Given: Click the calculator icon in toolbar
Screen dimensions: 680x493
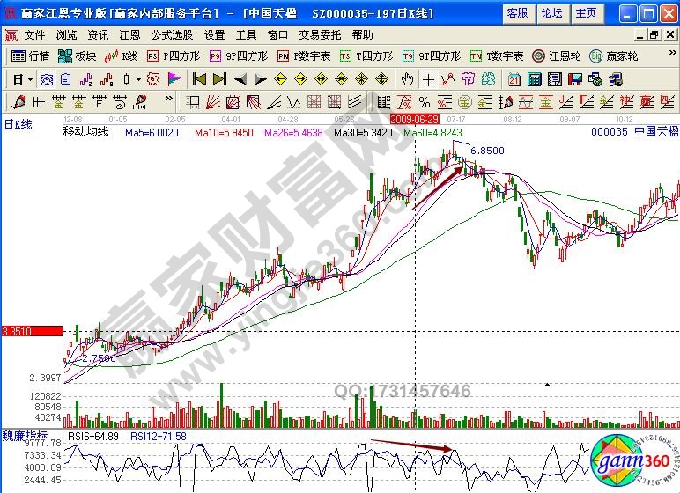Looking at the screenshot, I should point(536,78).
